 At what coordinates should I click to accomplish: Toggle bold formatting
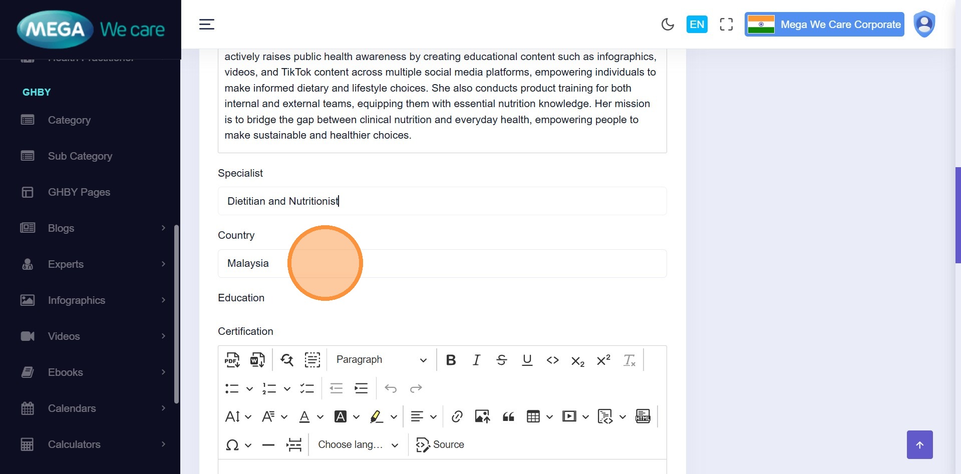451,360
